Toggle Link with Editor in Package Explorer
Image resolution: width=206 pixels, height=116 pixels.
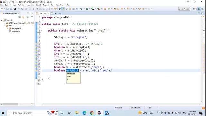click(23, 17)
